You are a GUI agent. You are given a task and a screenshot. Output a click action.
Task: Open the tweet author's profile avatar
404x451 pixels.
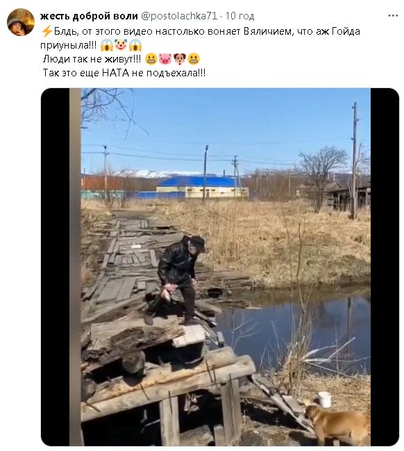[x=20, y=22]
